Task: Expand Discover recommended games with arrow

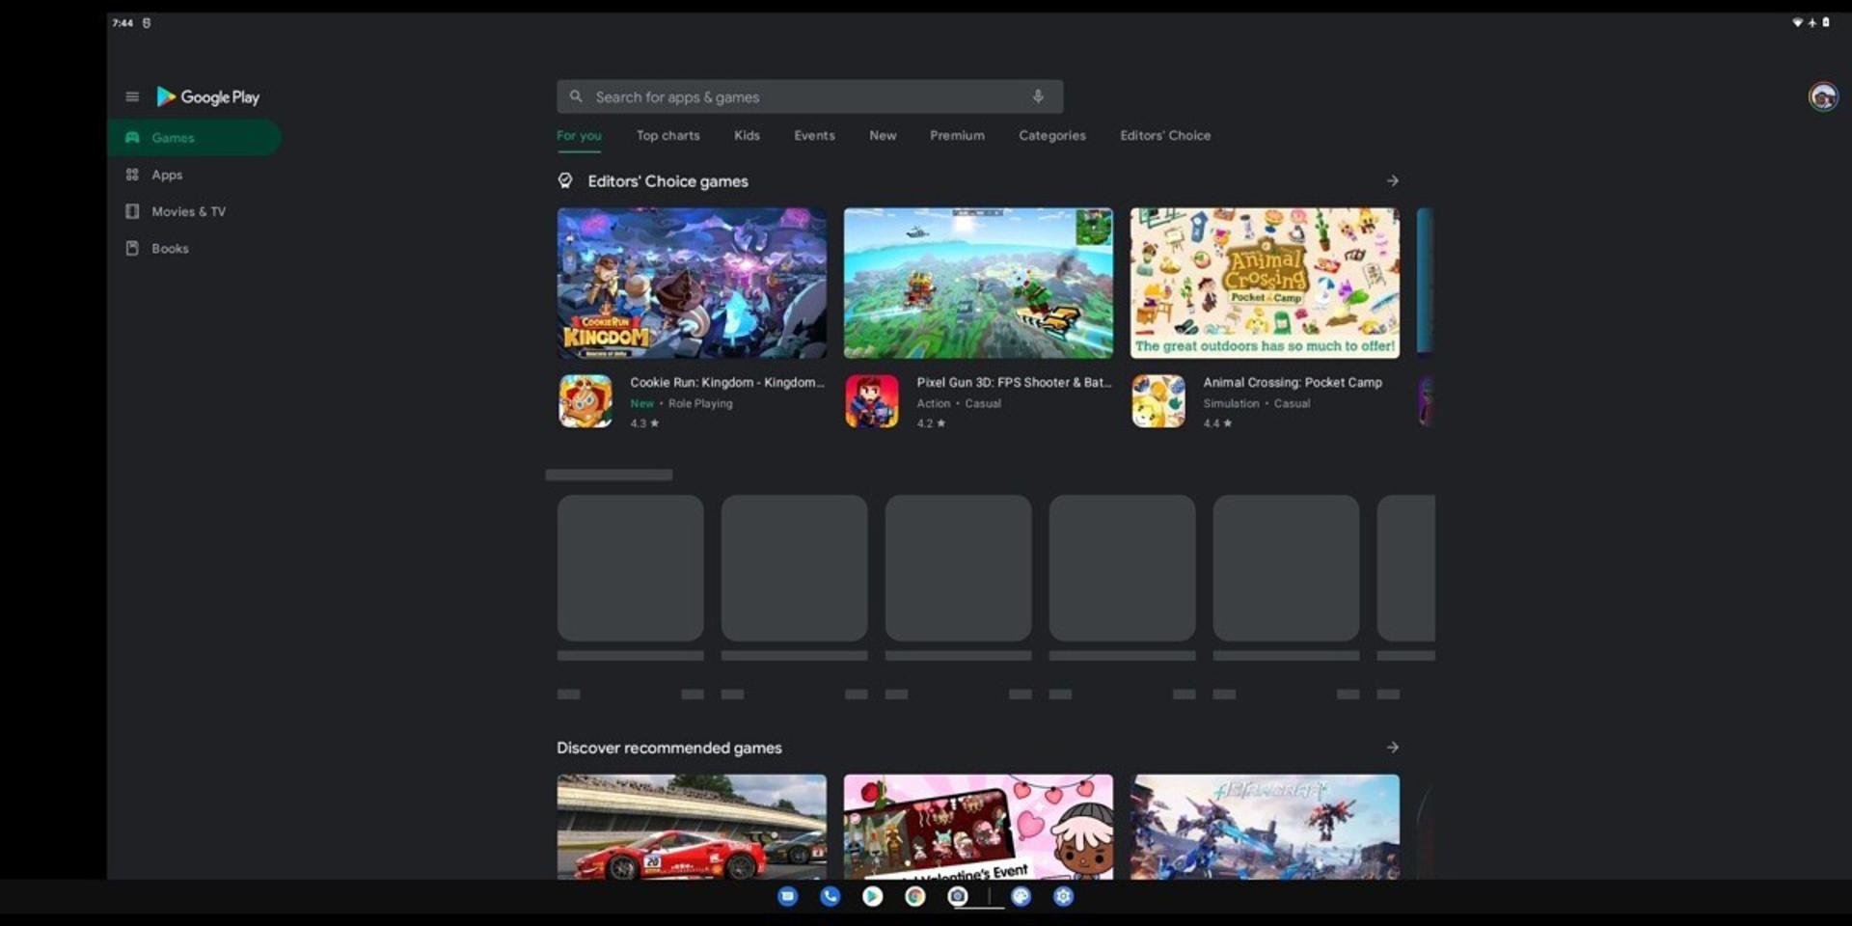Action: 1392,748
